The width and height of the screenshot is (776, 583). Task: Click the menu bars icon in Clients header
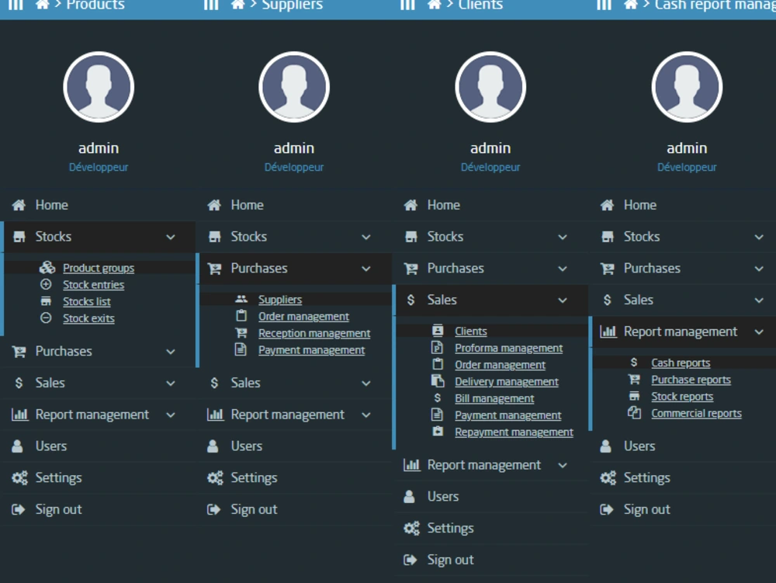[408, 5]
